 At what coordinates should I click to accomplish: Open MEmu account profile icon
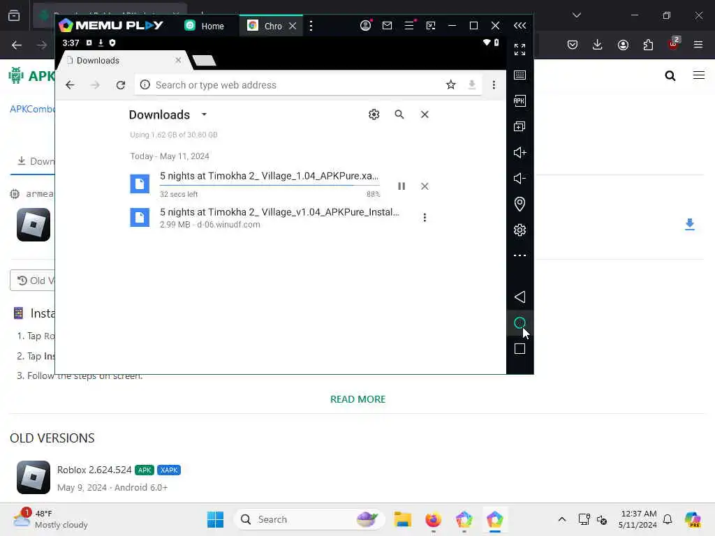click(365, 26)
